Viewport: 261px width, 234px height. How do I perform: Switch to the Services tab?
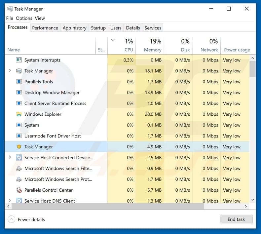[153, 28]
